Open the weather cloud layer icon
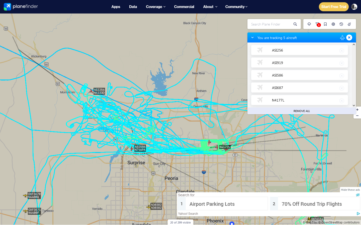Image resolution: width=361 pixels, height=225 pixels. coord(309,24)
